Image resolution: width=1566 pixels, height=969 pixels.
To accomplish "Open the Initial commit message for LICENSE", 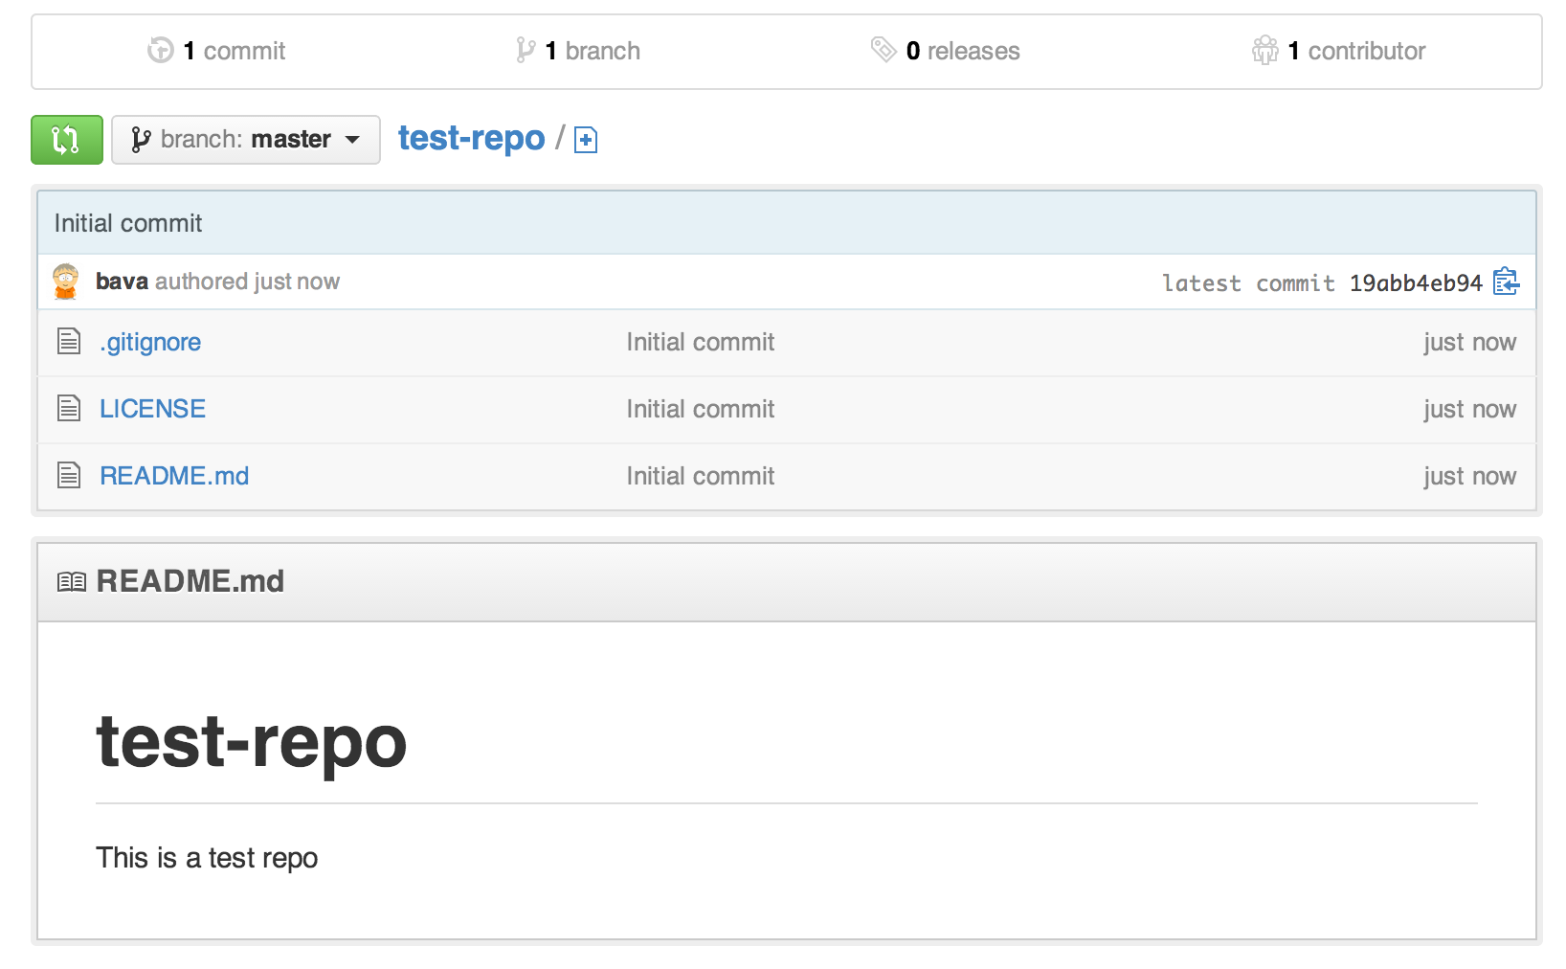I will [x=701, y=410].
